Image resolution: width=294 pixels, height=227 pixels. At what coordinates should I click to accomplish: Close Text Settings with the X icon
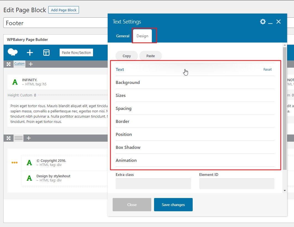point(279,22)
